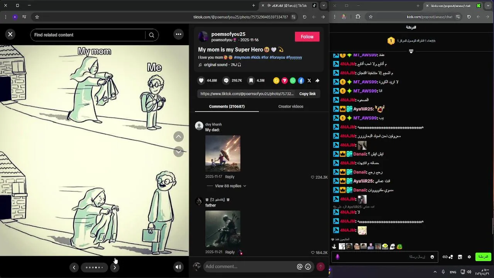
Task: Open the three-dot more options menu on the photo
Action: [178, 34]
